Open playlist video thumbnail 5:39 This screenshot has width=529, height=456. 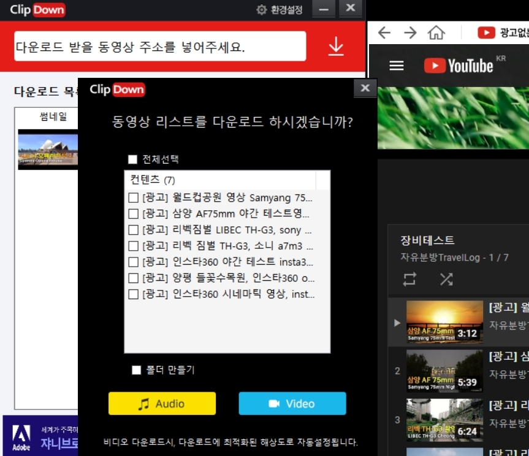click(x=444, y=371)
